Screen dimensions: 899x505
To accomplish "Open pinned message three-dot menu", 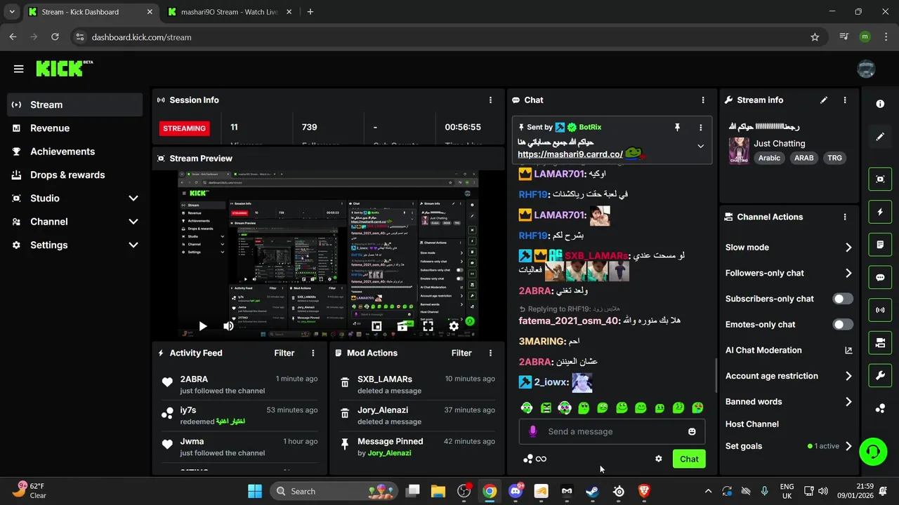I will click(x=700, y=127).
